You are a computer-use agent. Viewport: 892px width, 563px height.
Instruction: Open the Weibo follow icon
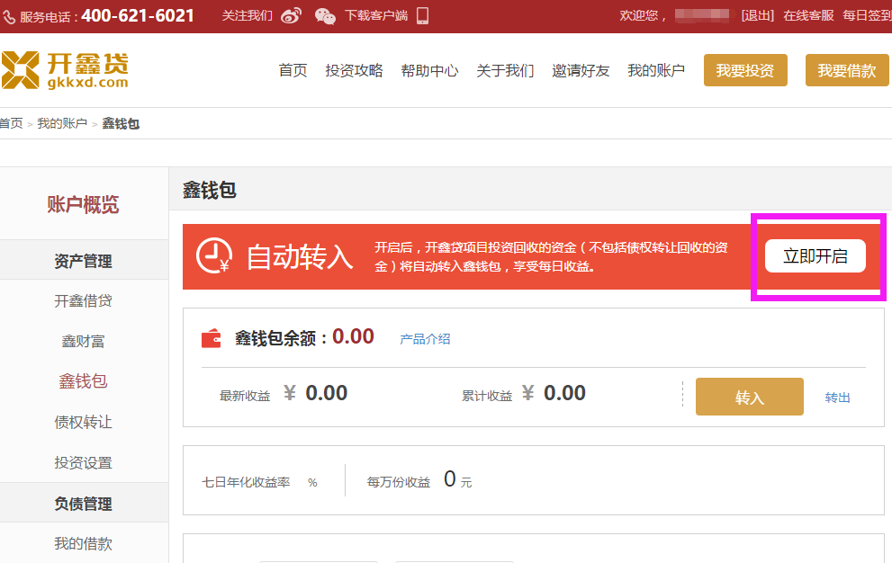coord(291,16)
